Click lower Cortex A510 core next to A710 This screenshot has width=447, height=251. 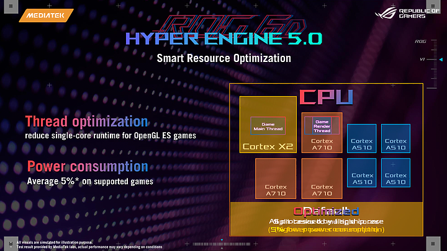[362, 173]
